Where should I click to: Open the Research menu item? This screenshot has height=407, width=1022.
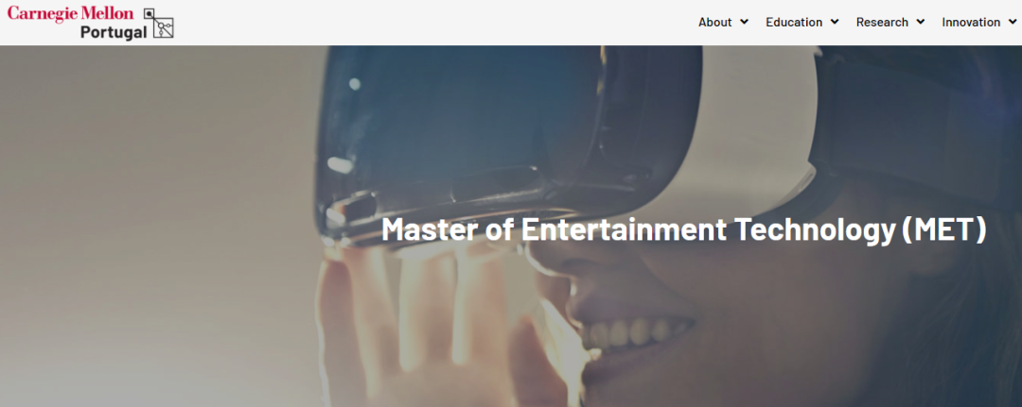882,22
